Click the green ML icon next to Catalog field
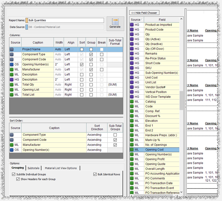Screen dimensions: 222x201 point(132,102)
